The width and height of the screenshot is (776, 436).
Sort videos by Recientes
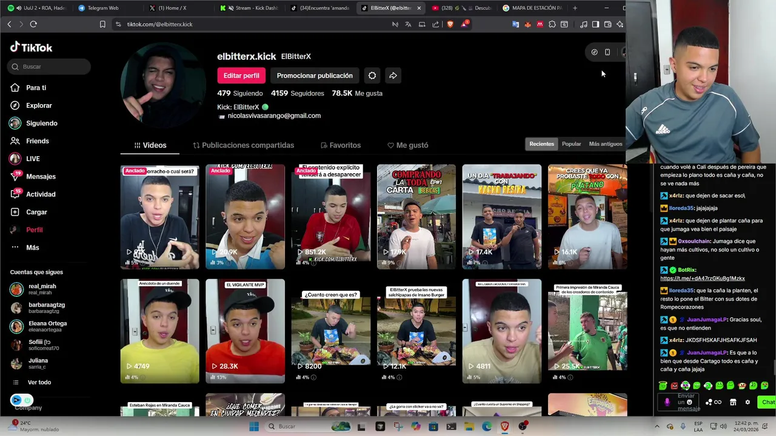[x=541, y=144]
